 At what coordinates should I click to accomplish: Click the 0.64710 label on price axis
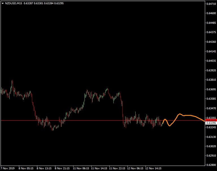(x=211, y=4)
